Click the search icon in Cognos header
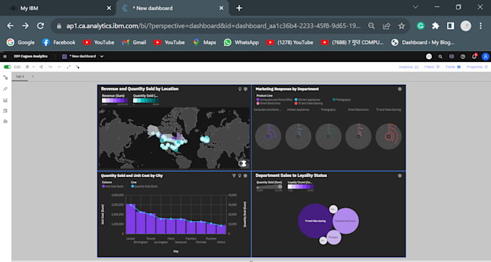This screenshot has width=491, height=262. [440, 57]
